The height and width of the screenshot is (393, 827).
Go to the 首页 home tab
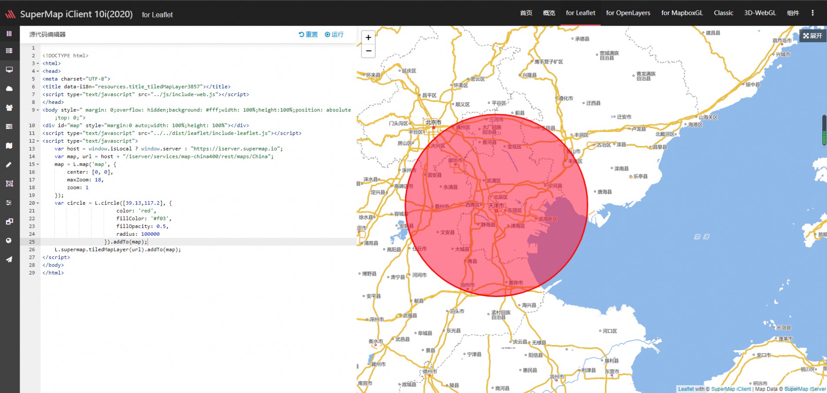pos(526,13)
